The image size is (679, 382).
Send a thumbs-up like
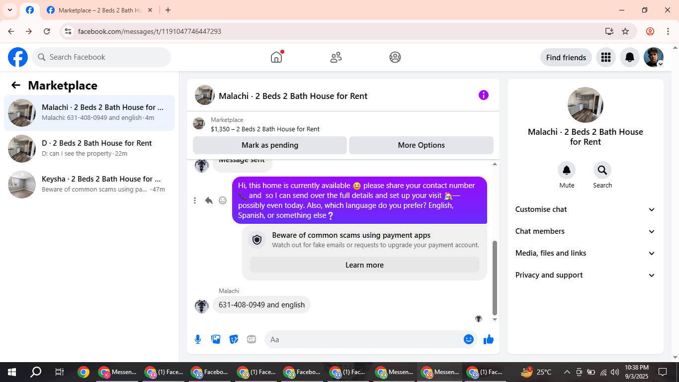pos(489,339)
